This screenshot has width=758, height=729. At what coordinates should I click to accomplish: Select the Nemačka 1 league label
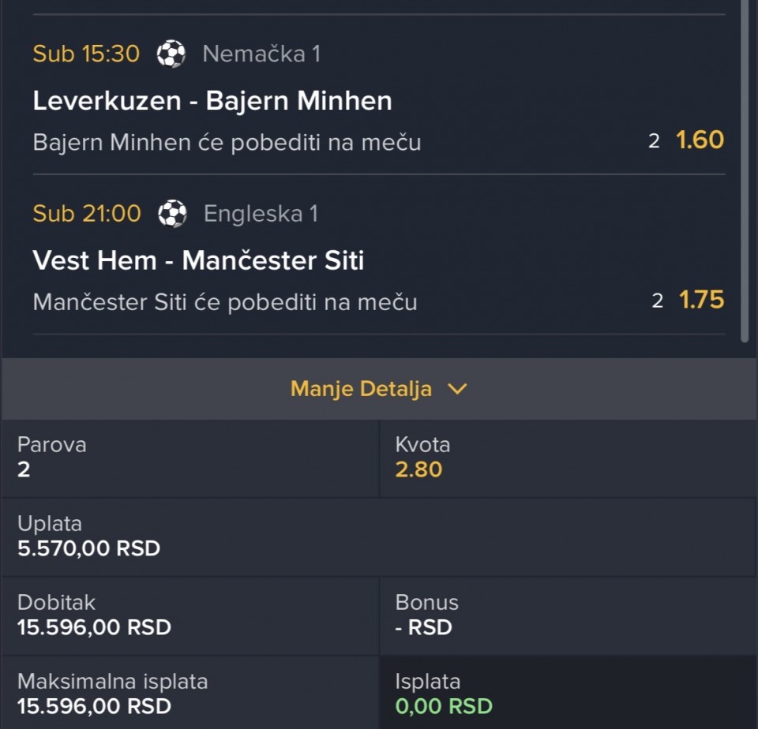(x=261, y=54)
